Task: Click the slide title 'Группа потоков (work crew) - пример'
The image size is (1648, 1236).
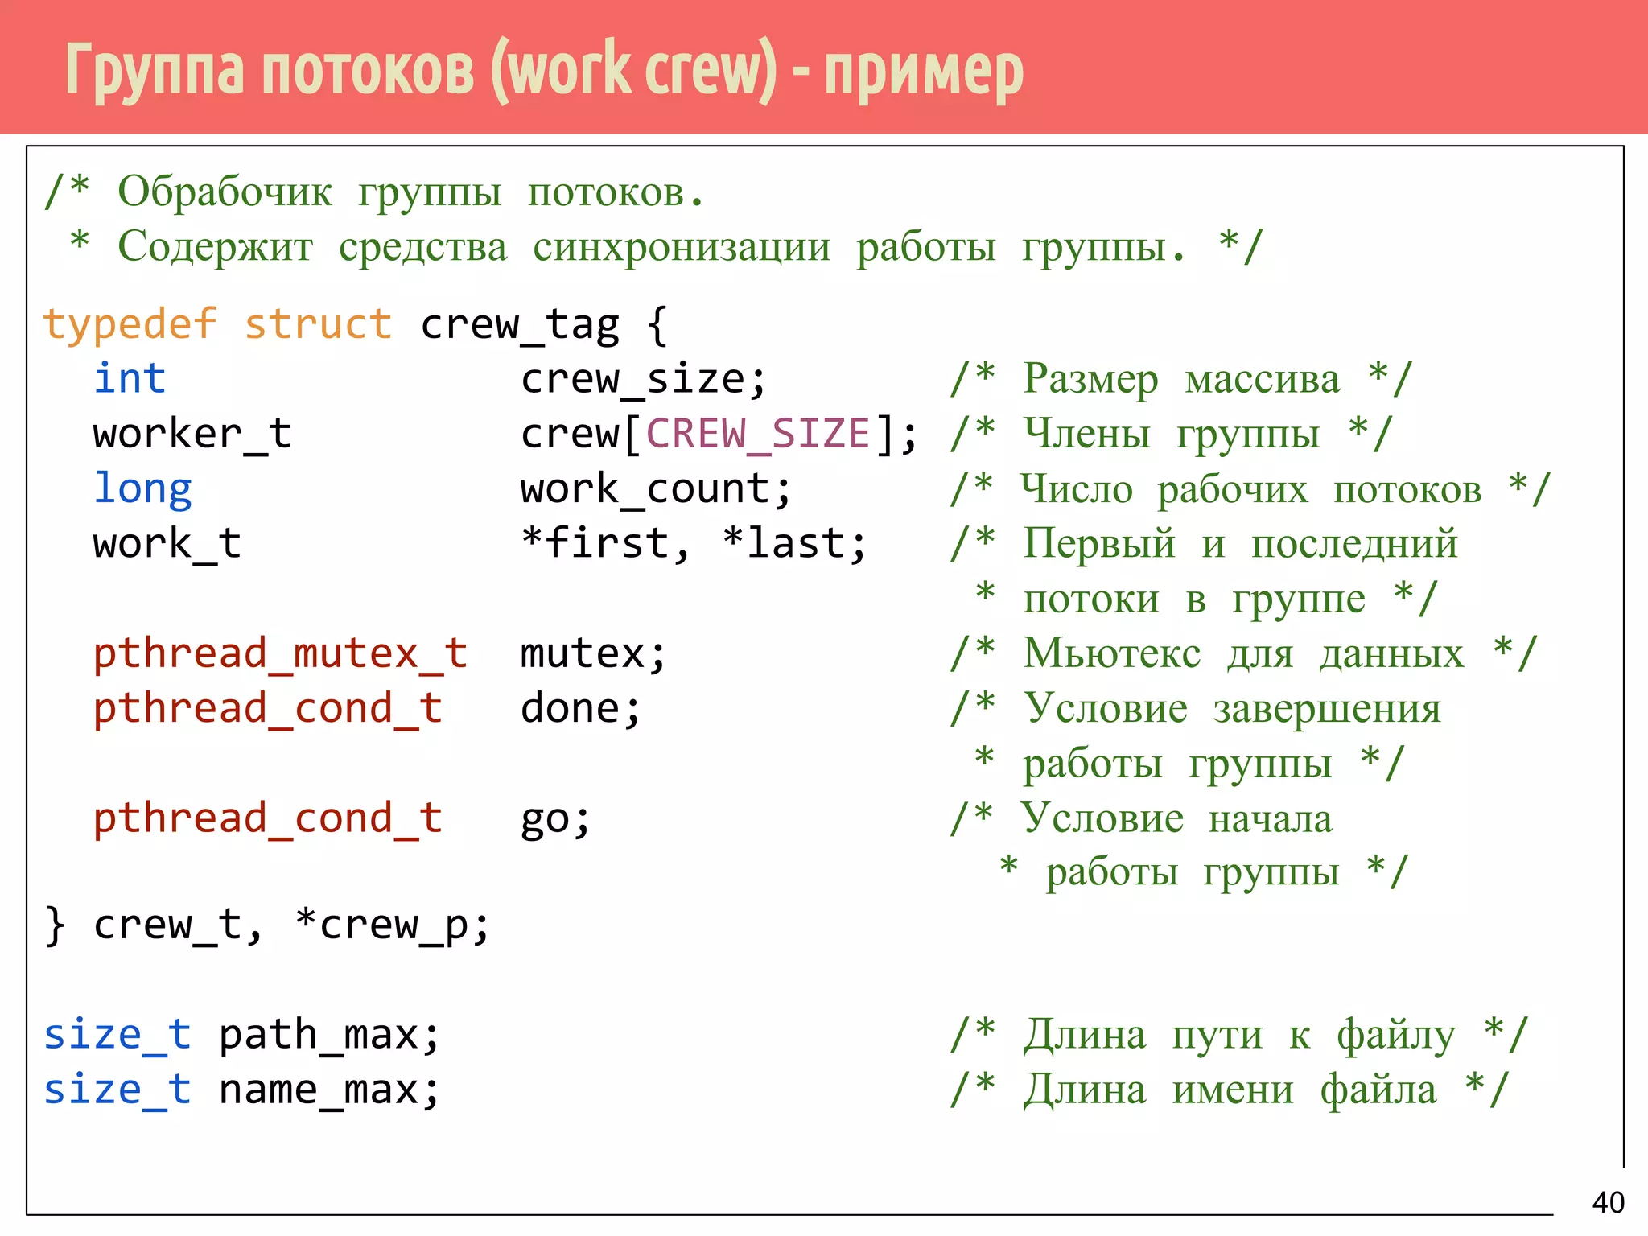Action: click(544, 70)
